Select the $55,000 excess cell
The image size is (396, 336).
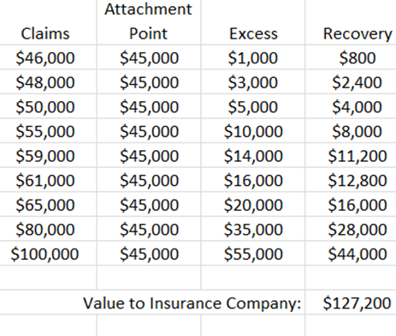pos(253,254)
